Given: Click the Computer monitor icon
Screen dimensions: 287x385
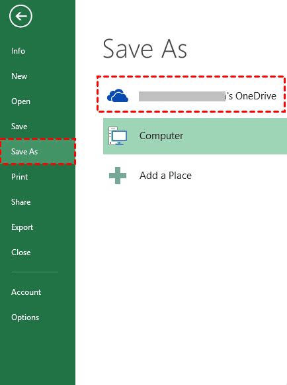Looking at the screenshot, I should point(118,136).
